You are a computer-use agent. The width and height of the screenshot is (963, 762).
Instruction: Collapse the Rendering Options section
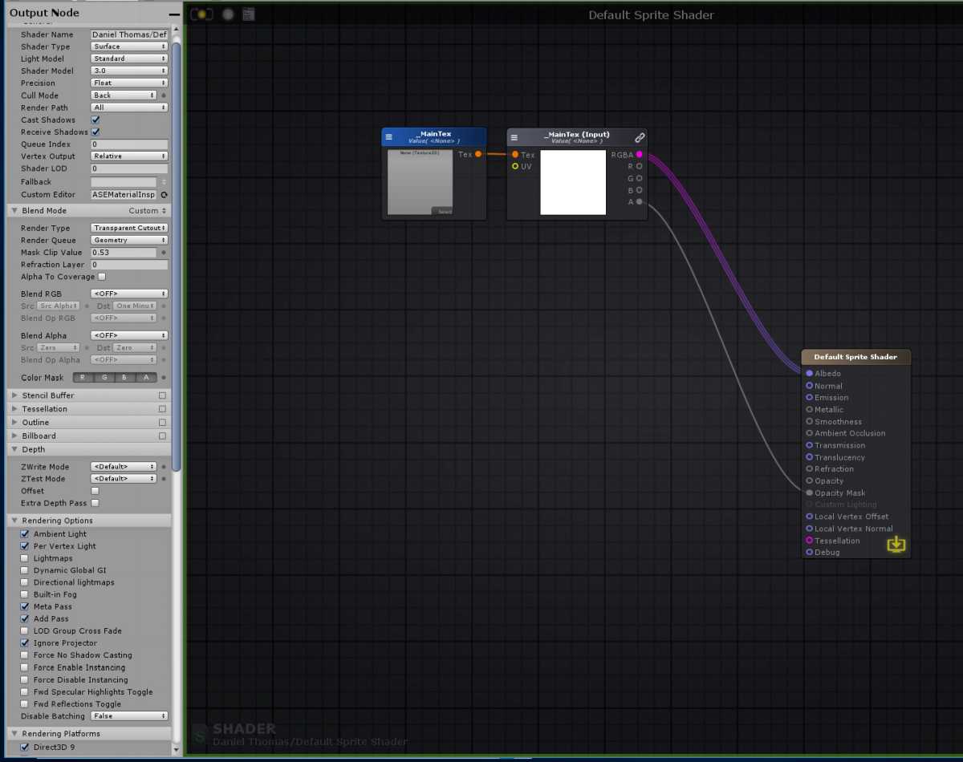pos(14,521)
